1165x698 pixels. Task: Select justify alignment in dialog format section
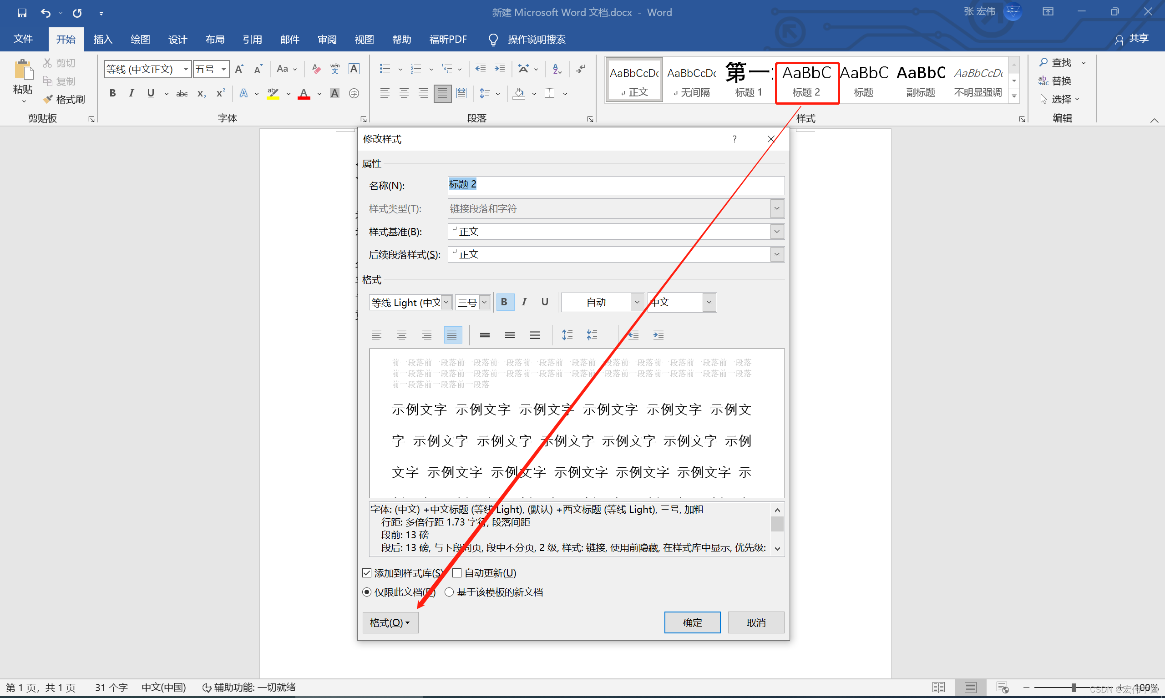pyautogui.click(x=452, y=335)
